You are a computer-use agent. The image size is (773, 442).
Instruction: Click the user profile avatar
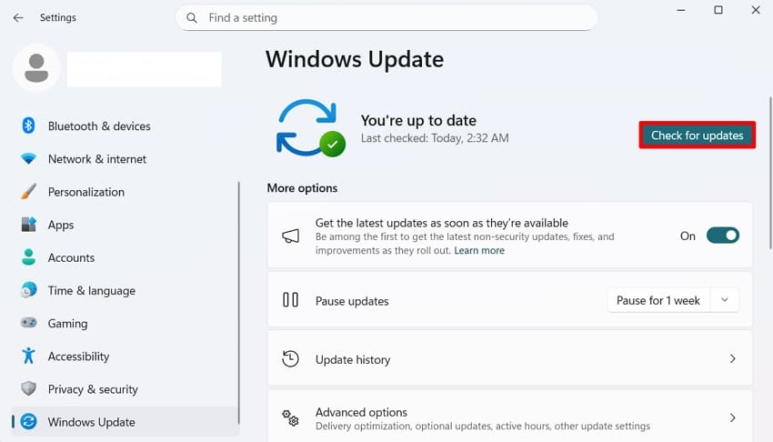tap(36, 68)
